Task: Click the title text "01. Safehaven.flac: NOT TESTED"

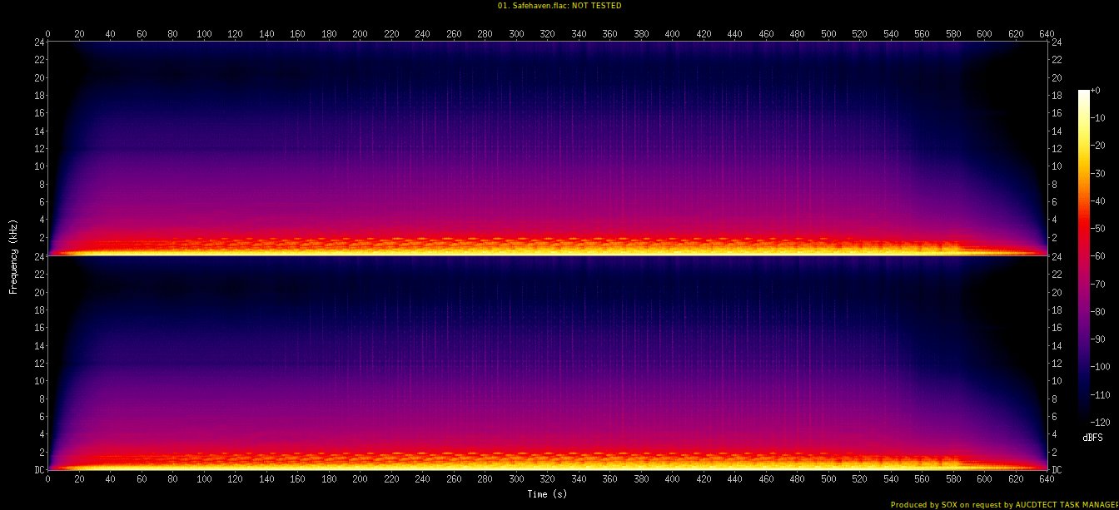Action: pyautogui.click(x=559, y=6)
